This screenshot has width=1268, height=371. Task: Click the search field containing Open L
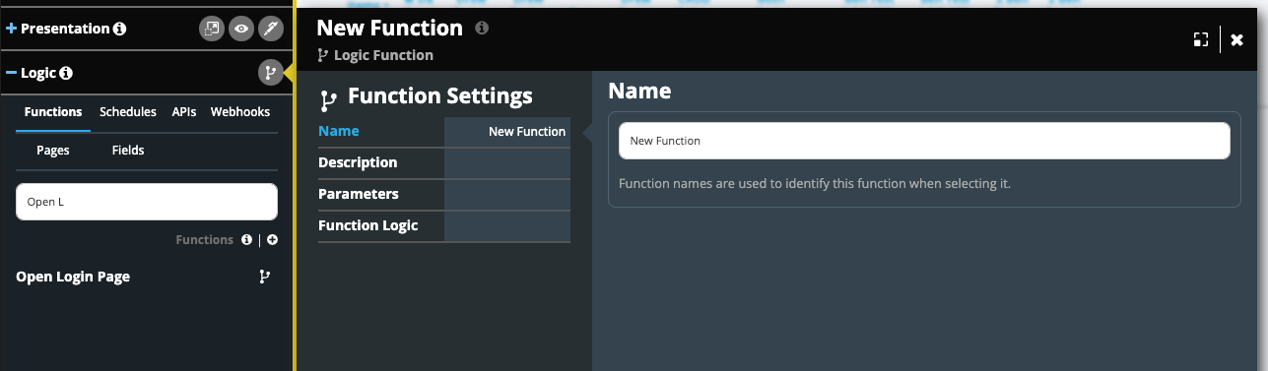tap(147, 202)
